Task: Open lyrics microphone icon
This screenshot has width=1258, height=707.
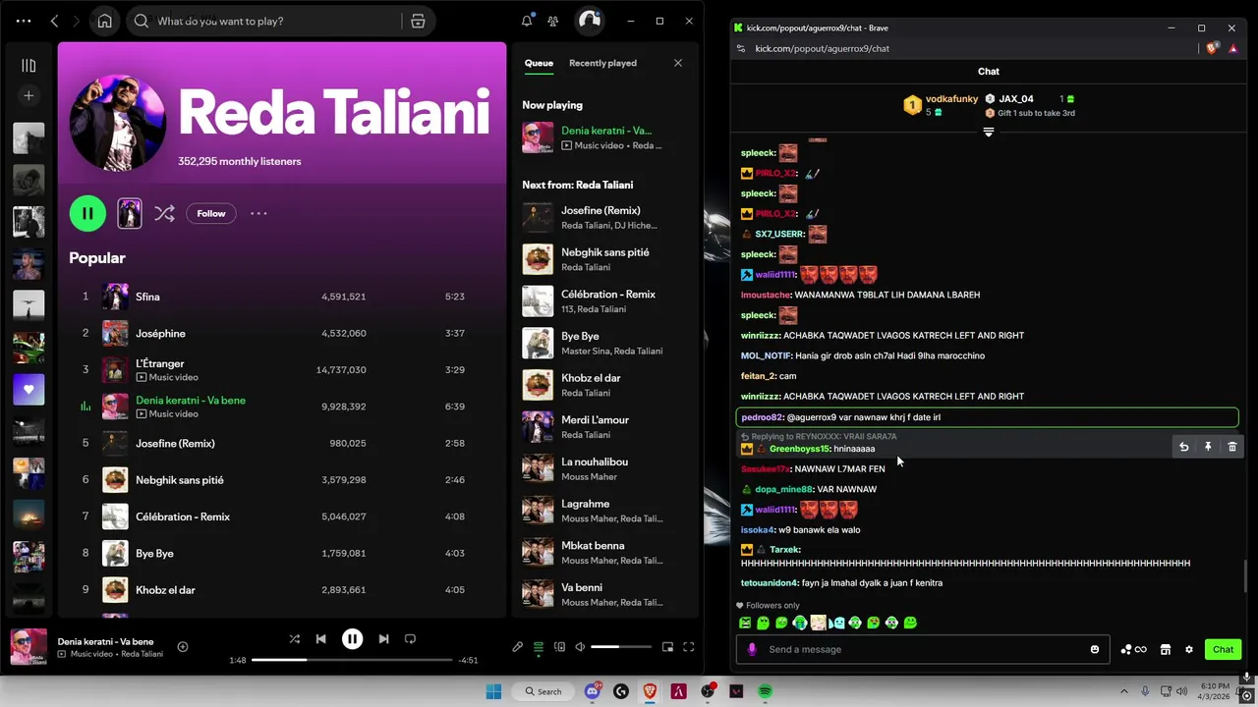Action: tap(517, 647)
